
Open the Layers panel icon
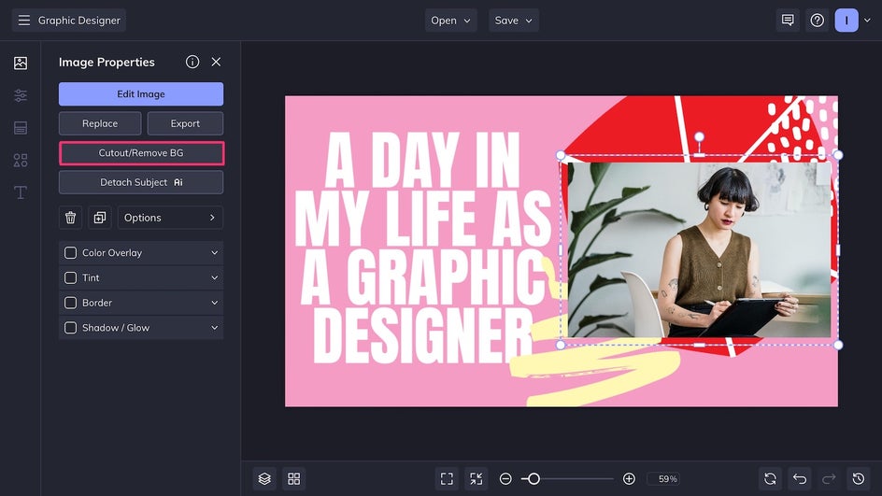tap(264, 478)
